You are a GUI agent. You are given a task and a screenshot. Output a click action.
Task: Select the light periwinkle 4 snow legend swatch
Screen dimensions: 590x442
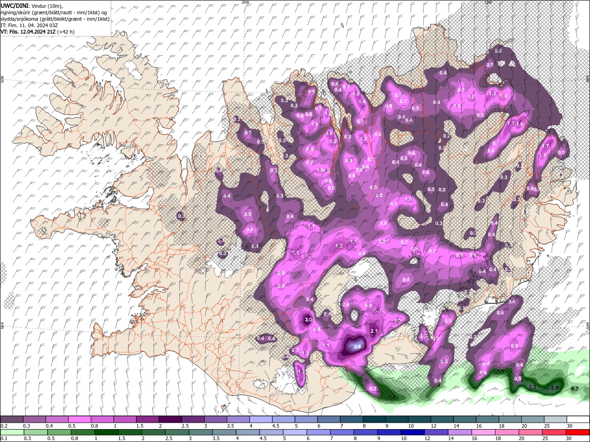[x=261, y=419]
